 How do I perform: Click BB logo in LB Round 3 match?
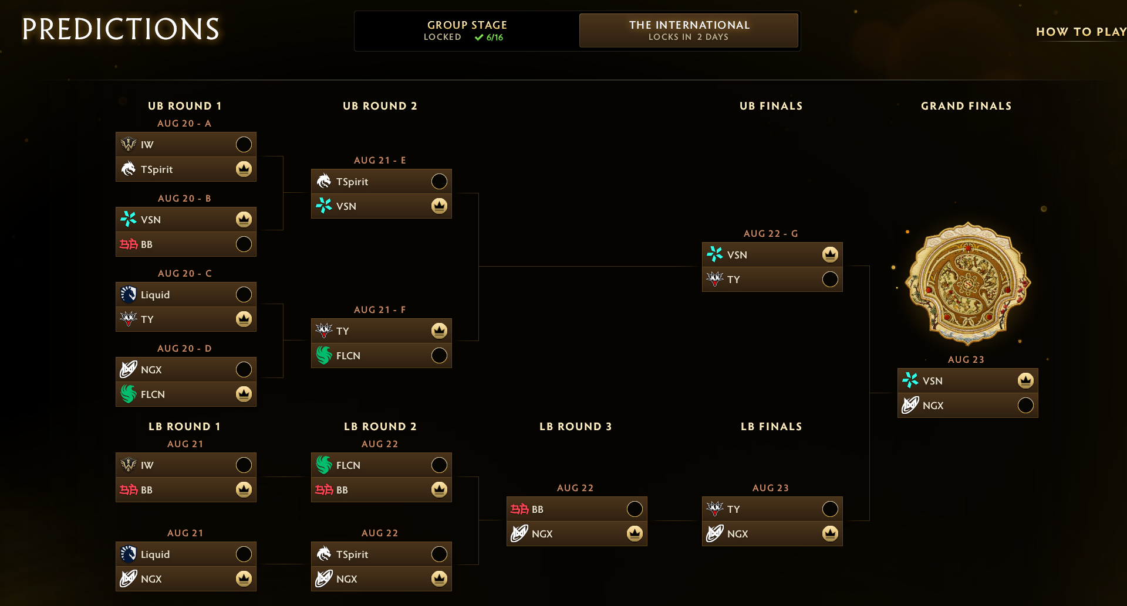pos(519,509)
